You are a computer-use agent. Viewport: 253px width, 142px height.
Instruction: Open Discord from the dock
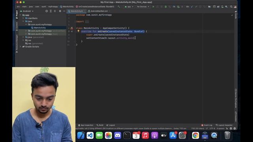(x=118, y=135)
